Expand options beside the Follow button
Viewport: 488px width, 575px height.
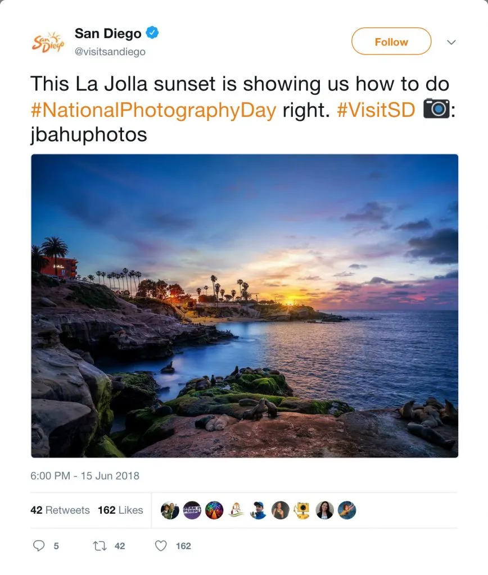pyautogui.click(x=451, y=42)
